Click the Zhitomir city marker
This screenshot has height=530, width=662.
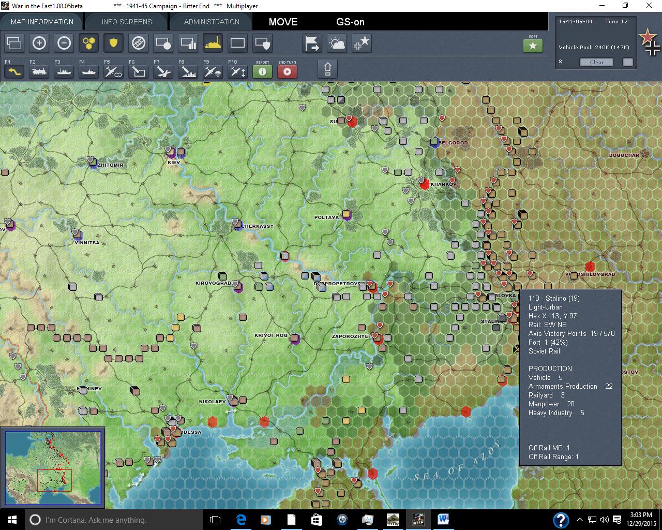pos(93,163)
